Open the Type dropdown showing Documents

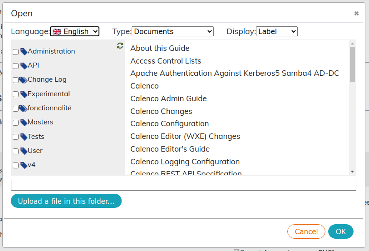pos(172,31)
